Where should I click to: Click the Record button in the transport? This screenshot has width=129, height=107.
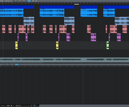tap(11, 106)
